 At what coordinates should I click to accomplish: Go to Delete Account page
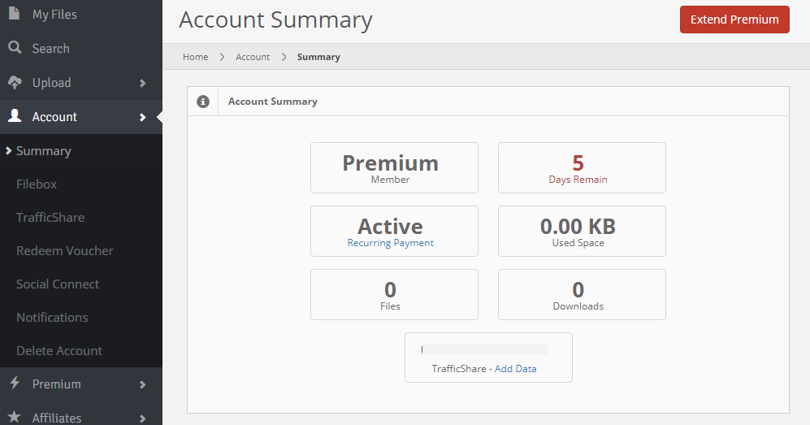pos(59,351)
